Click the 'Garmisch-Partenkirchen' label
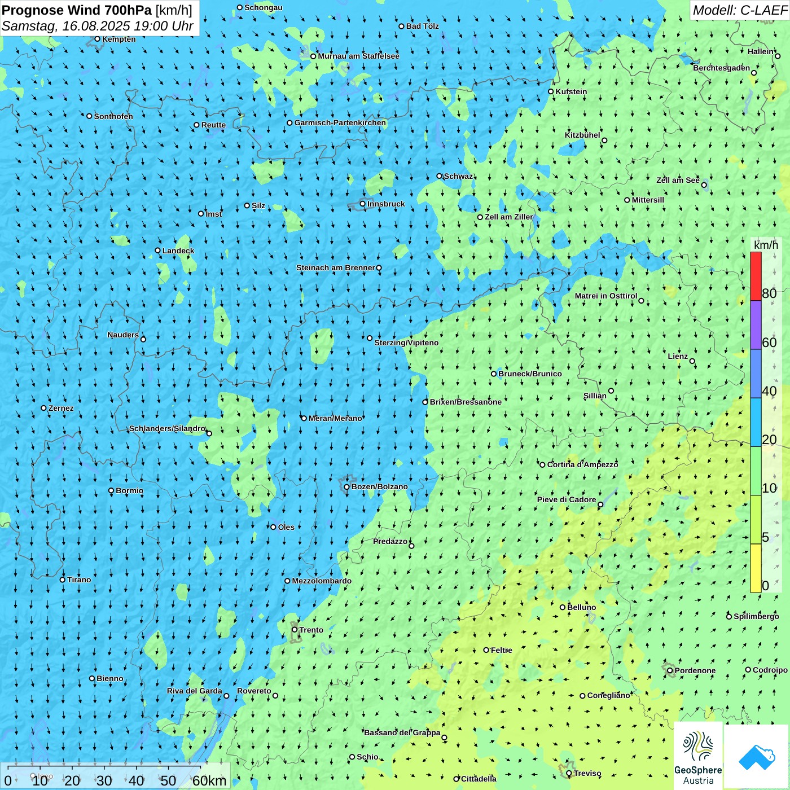 point(340,122)
